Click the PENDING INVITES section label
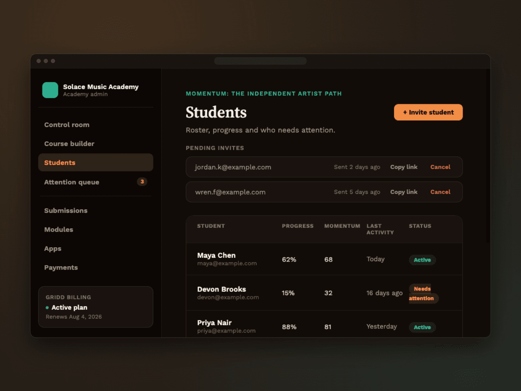This screenshot has height=391, width=521. (x=215, y=148)
